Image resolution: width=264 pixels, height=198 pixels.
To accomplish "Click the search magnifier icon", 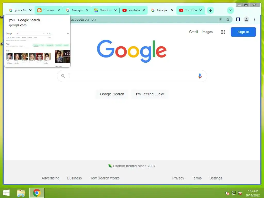I will [63, 76].
